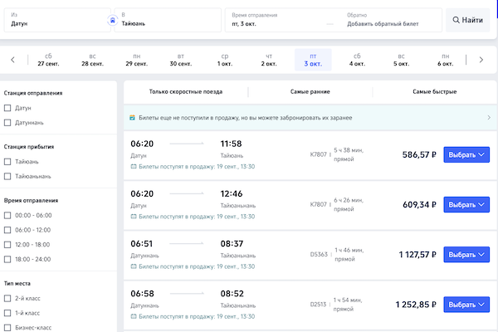Viewport: 498px width, 332px height.
Task: Expand Выбрать options for the 586,57 ₽ train
Action: click(466, 154)
